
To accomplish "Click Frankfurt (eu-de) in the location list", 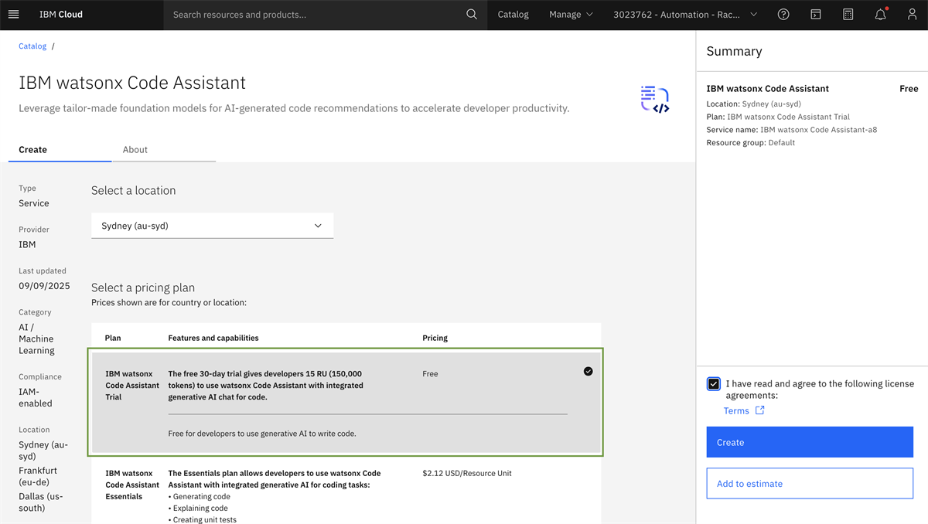I will 38,476.
